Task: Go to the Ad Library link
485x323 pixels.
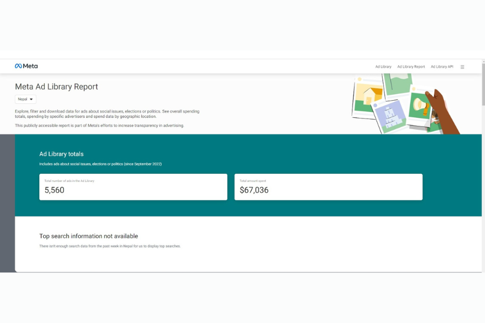Action: pos(383,67)
